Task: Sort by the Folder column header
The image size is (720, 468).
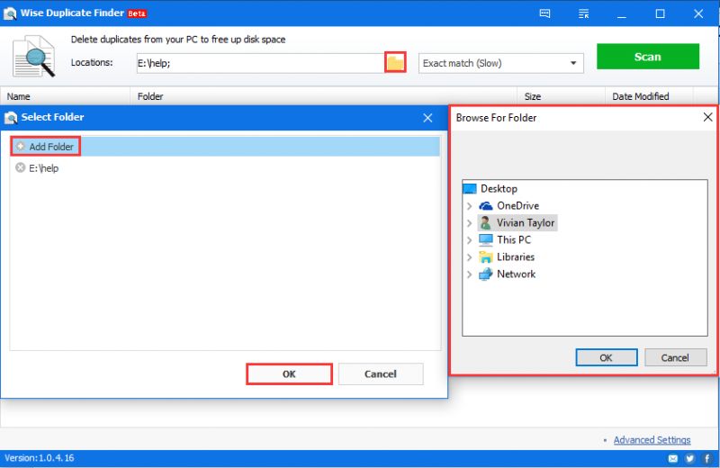Action: (x=324, y=96)
